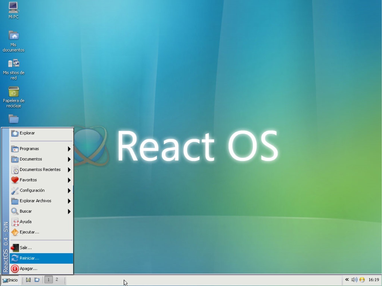The height and width of the screenshot is (286, 382).
Task: Click the gold CD tray icon
Action: click(x=362, y=280)
